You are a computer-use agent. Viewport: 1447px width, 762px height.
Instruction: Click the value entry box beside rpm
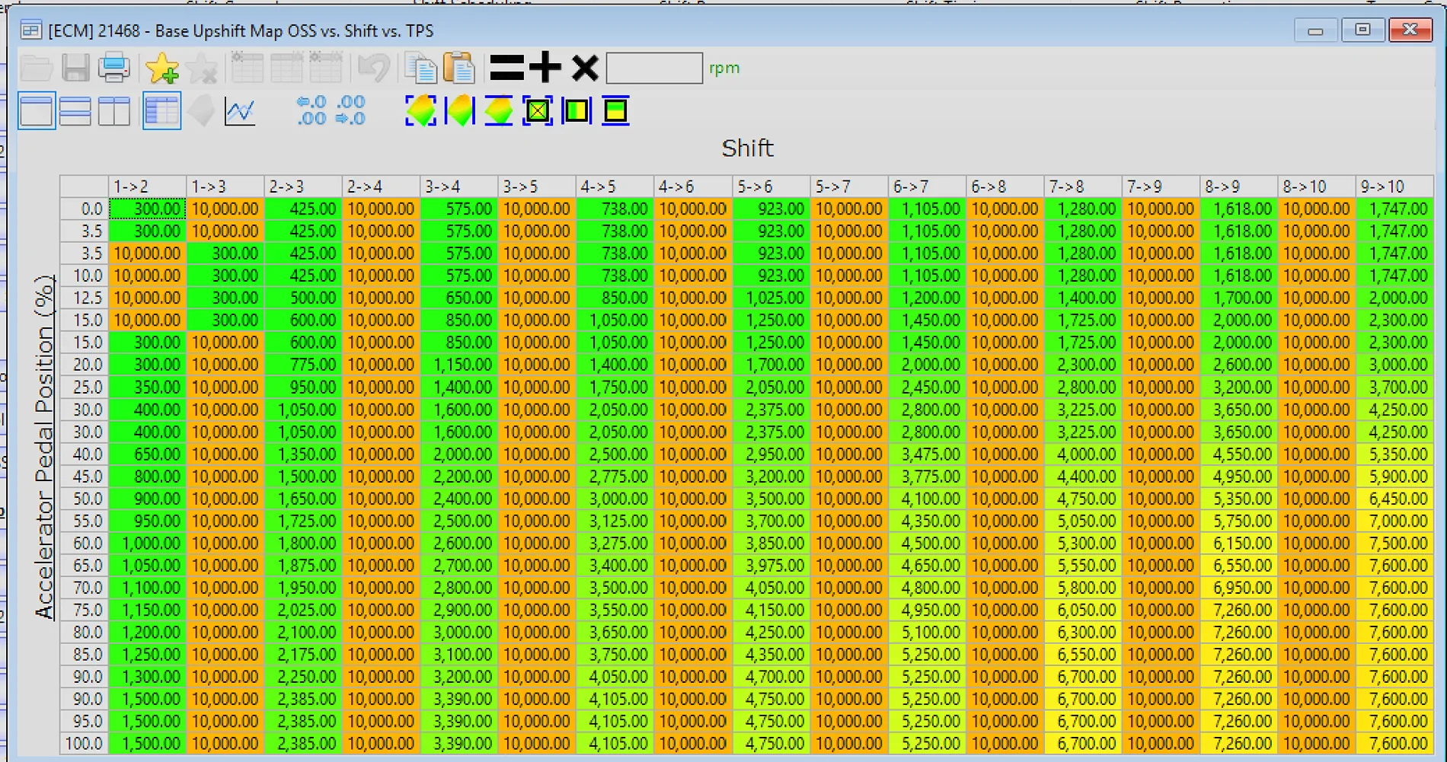click(x=654, y=68)
